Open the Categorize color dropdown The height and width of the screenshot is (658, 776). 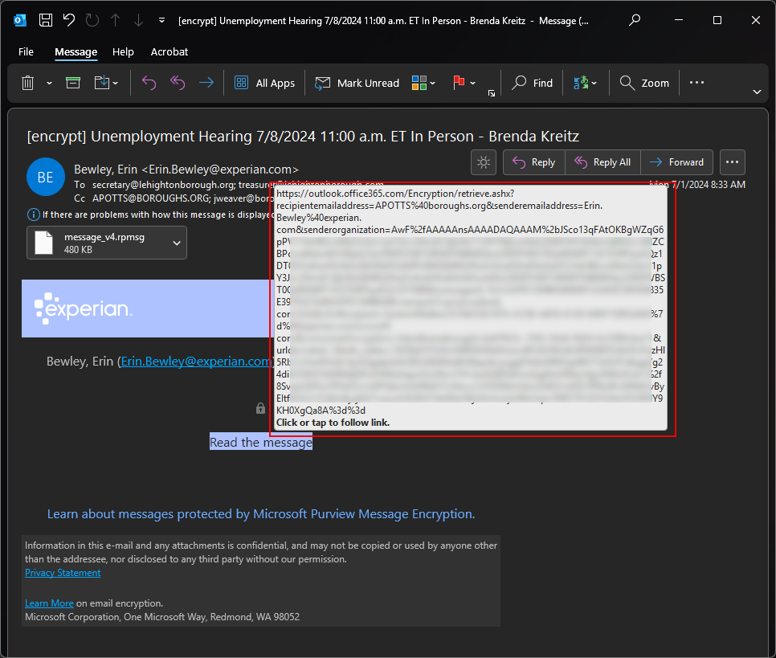423,83
